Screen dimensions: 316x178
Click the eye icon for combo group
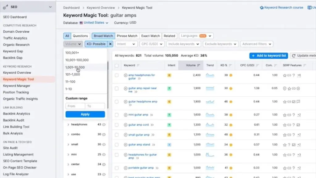pyautogui.click(x=104, y=135)
